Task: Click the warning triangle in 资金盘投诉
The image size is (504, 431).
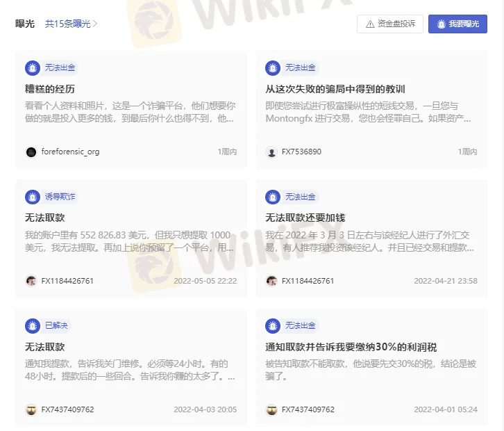Action: (x=370, y=24)
